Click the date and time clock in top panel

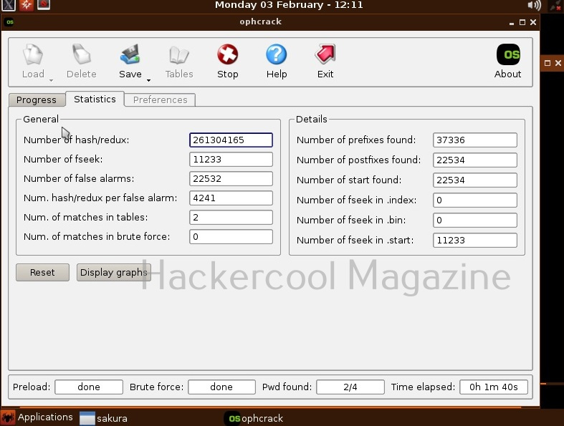point(289,5)
